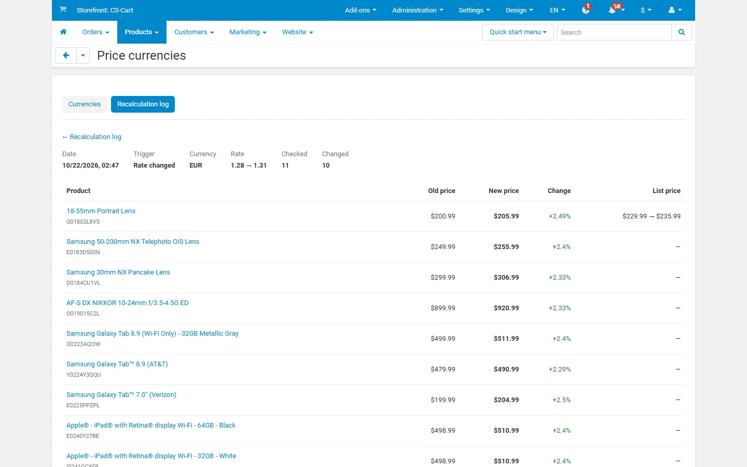
Task: Open the Products menu tab
Action: (x=142, y=32)
